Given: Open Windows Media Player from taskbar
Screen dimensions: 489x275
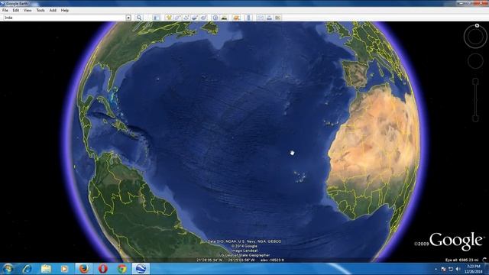Looking at the screenshot, I should [x=64, y=268].
